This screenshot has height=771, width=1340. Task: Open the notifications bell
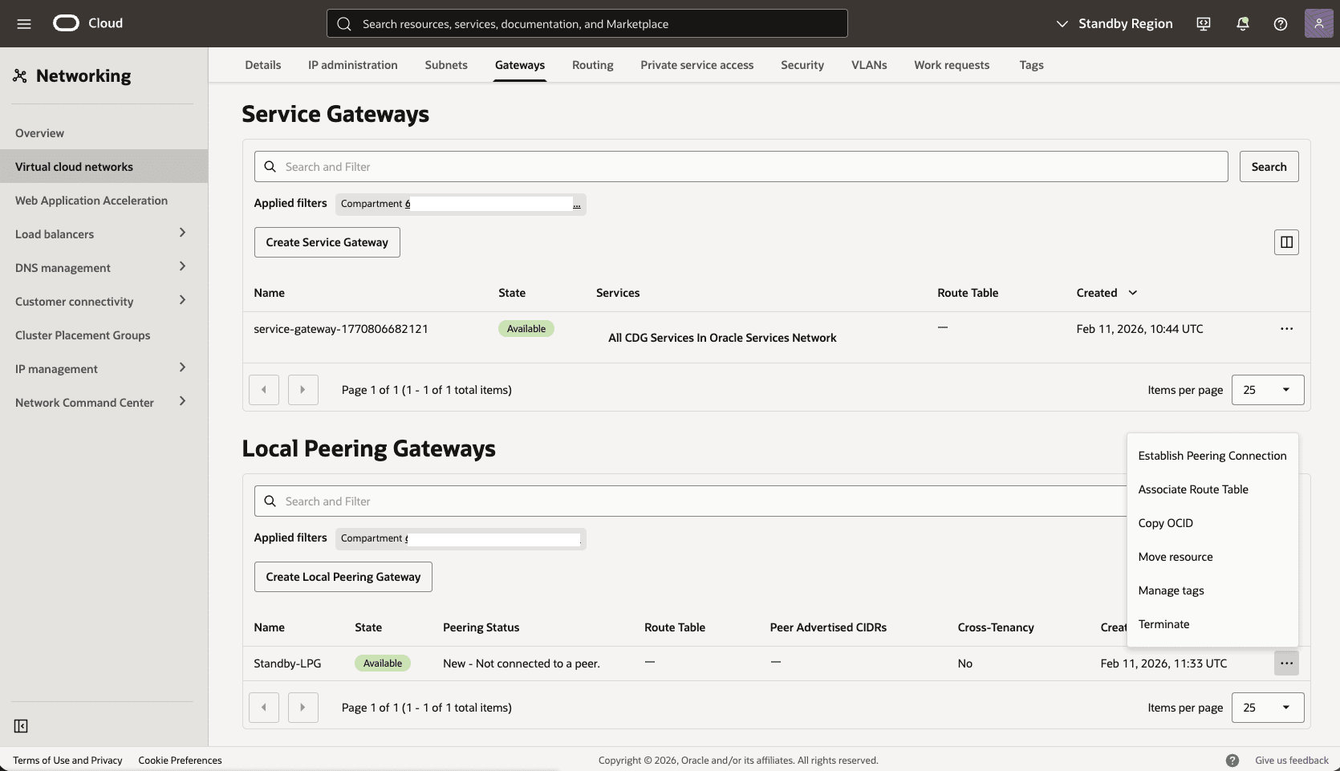1241,23
